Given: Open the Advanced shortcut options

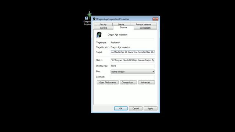Looking at the screenshot, I should pos(147,82).
